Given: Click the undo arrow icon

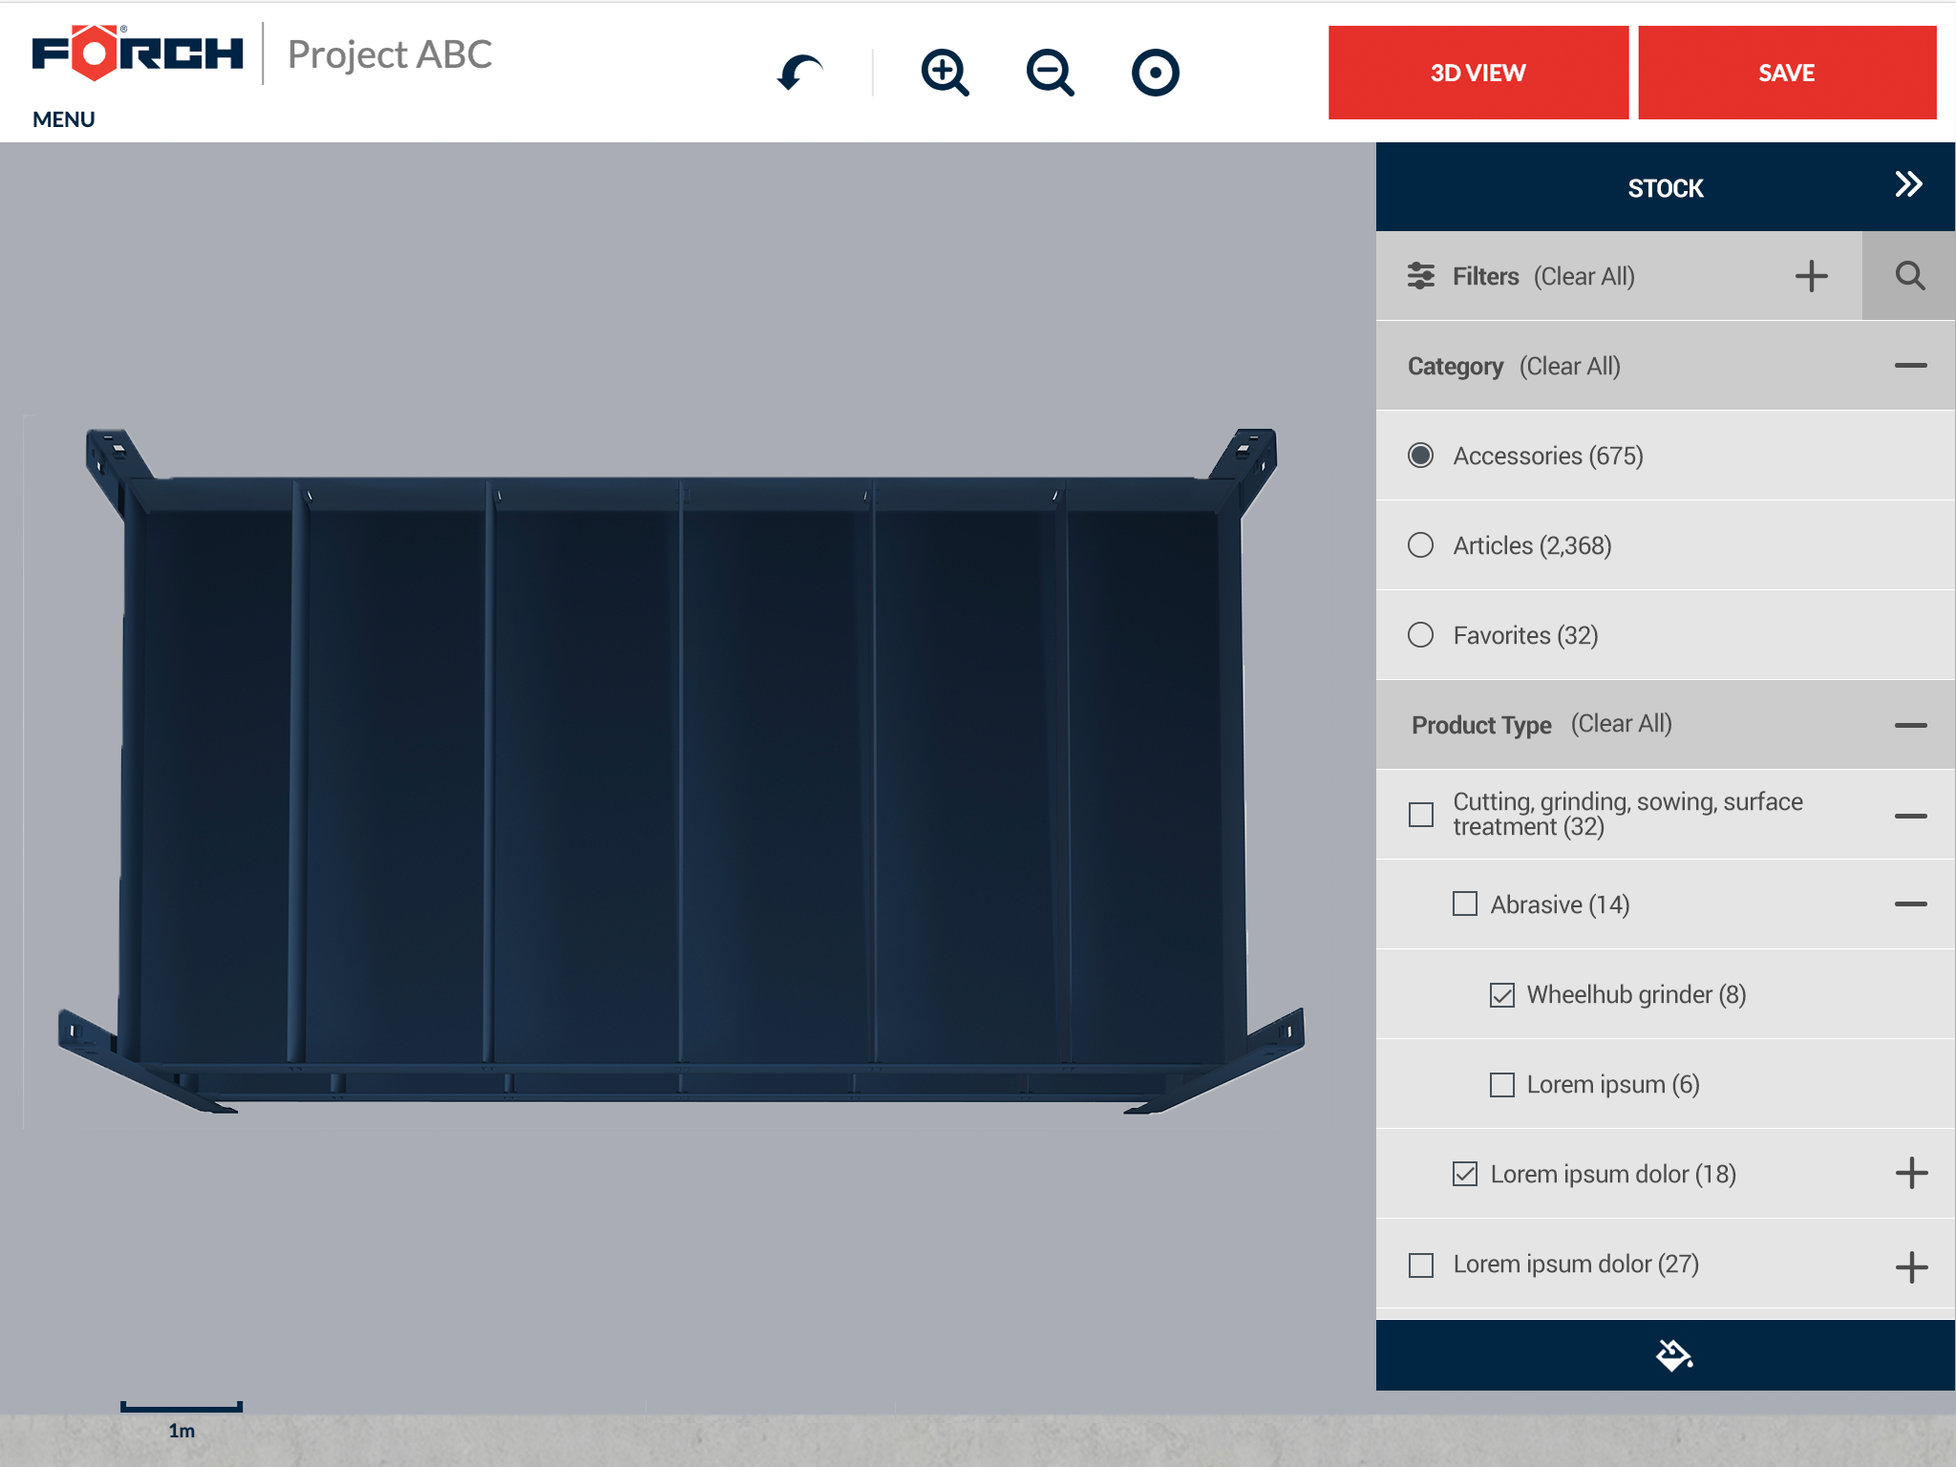Looking at the screenshot, I should tap(799, 73).
